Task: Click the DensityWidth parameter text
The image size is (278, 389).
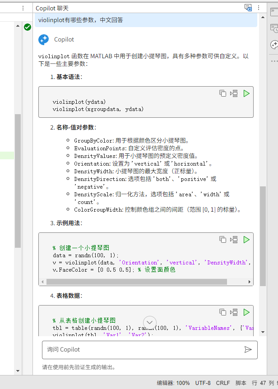Action: [x=93, y=171]
